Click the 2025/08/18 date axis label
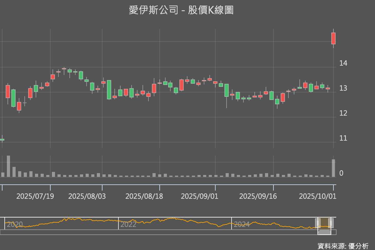Screen dimensions: 375x250 click(144, 196)
